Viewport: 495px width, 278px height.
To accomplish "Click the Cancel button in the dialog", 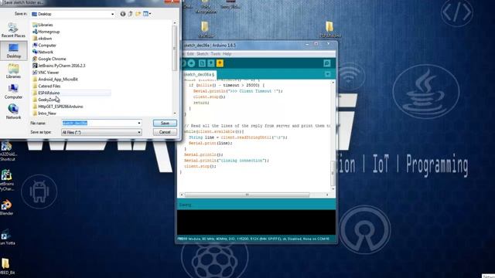I will 165,132.
